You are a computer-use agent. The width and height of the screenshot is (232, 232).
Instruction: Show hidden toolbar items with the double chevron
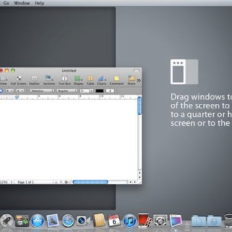coord(139,81)
